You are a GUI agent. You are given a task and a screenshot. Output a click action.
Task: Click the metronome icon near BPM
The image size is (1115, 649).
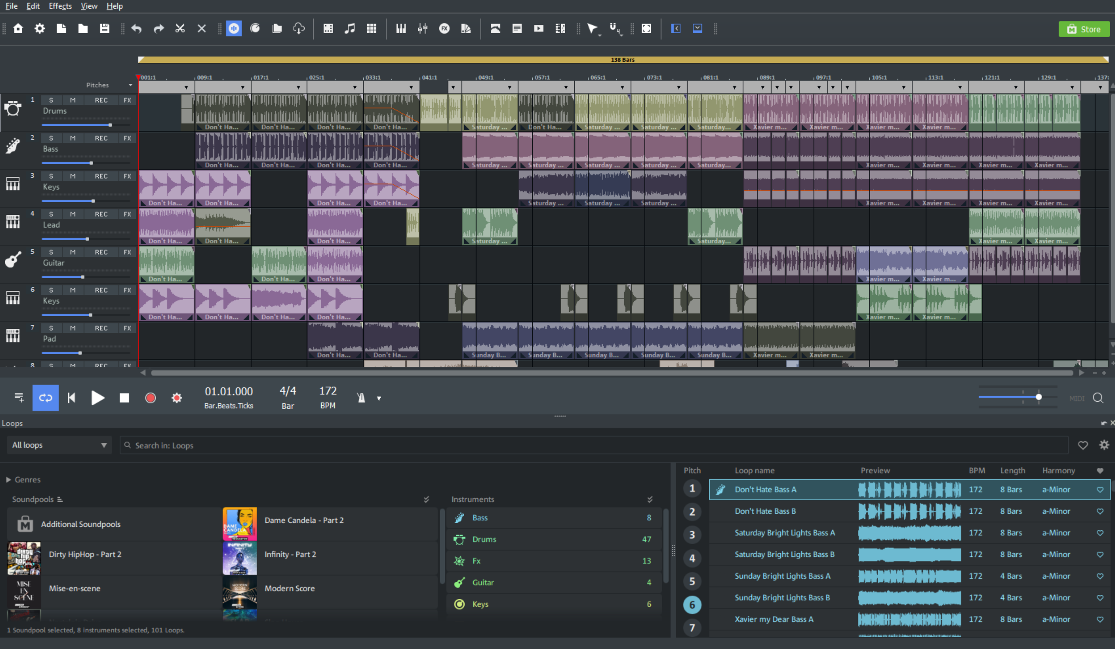point(361,397)
